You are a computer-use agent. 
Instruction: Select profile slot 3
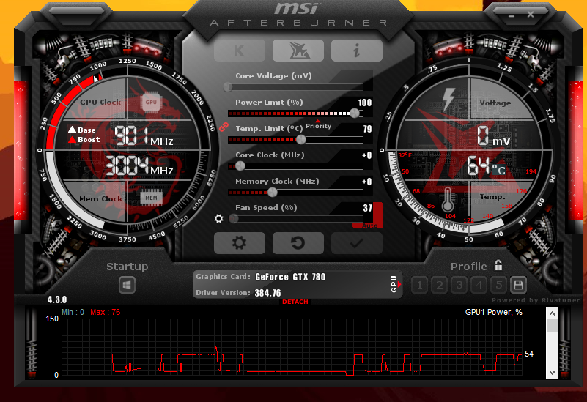point(459,286)
